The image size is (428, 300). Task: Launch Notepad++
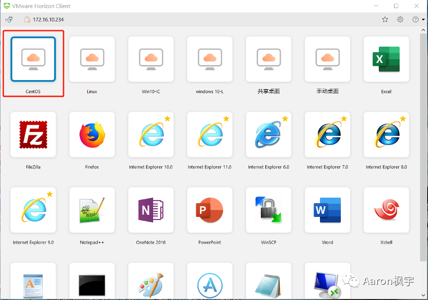[92, 210]
